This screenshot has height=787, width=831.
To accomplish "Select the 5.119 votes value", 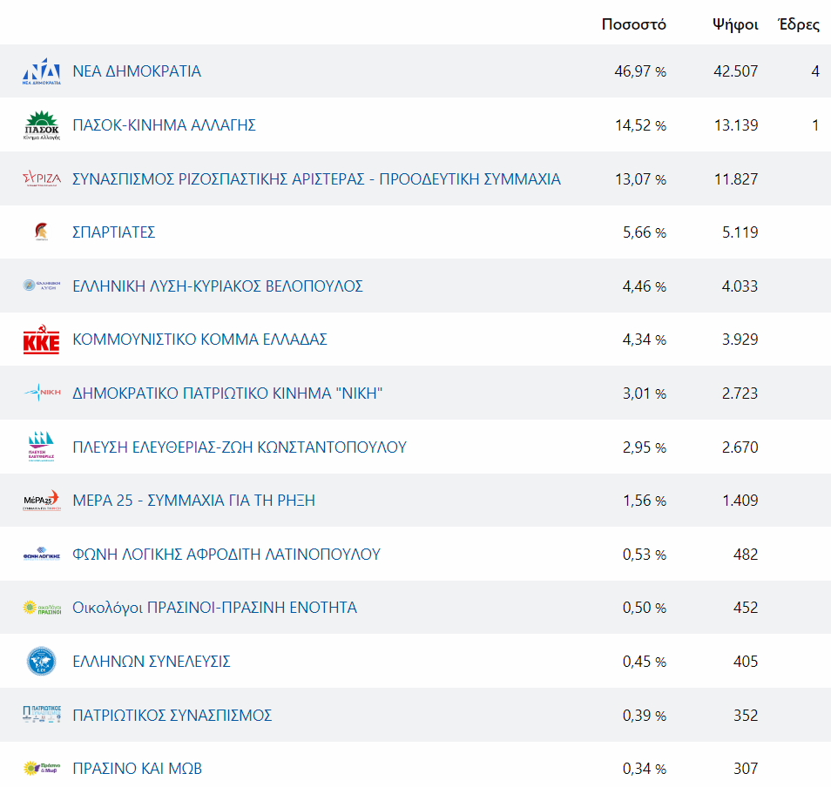I will tap(740, 232).
